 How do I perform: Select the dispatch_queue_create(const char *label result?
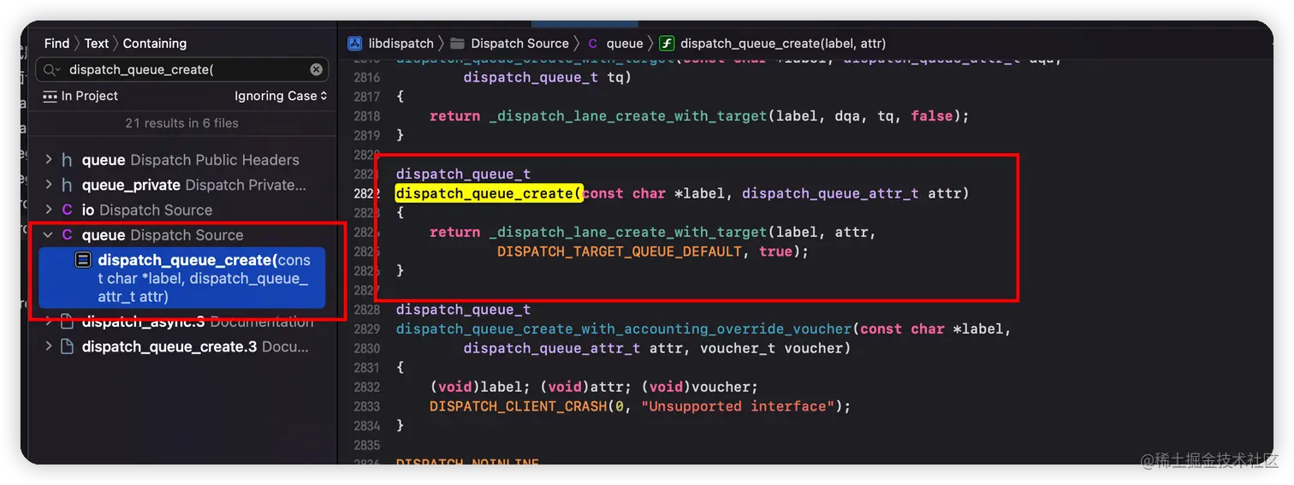[x=182, y=278]
